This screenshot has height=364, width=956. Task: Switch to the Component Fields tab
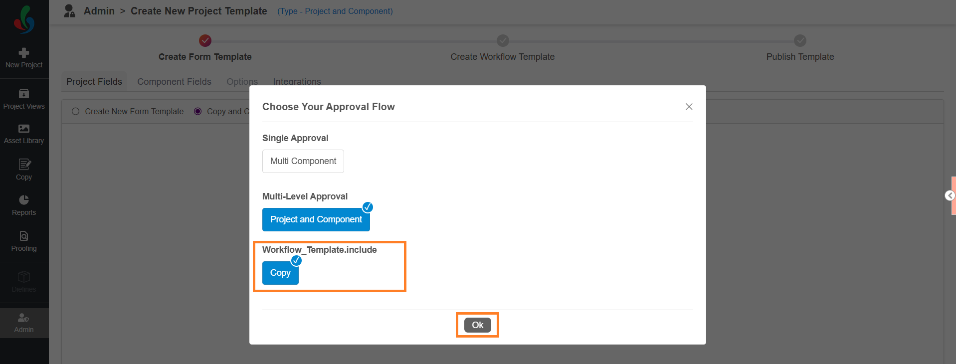point(174,82)
